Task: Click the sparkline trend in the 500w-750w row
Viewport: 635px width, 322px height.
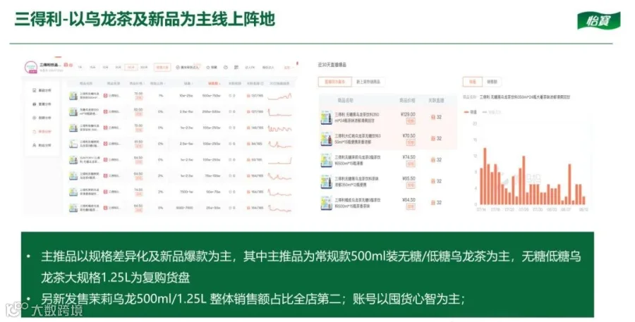Action: (279, 97)
